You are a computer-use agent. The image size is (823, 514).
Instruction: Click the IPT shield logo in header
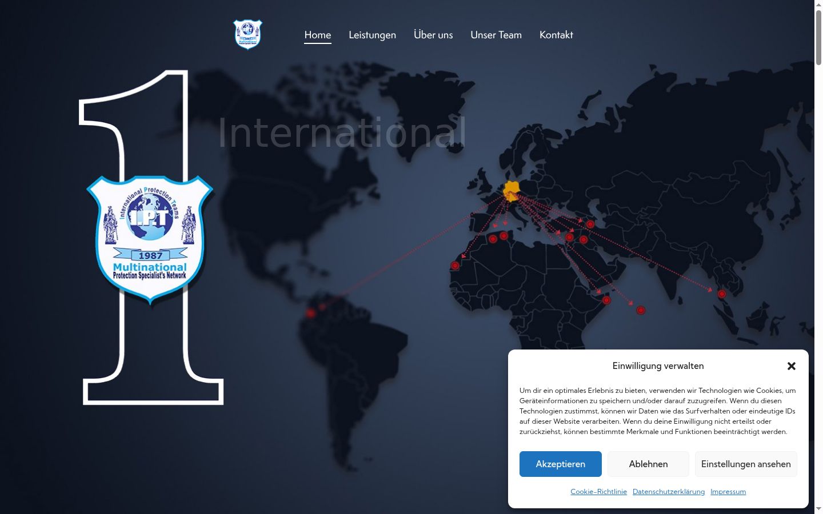click(x=247, y=34)
